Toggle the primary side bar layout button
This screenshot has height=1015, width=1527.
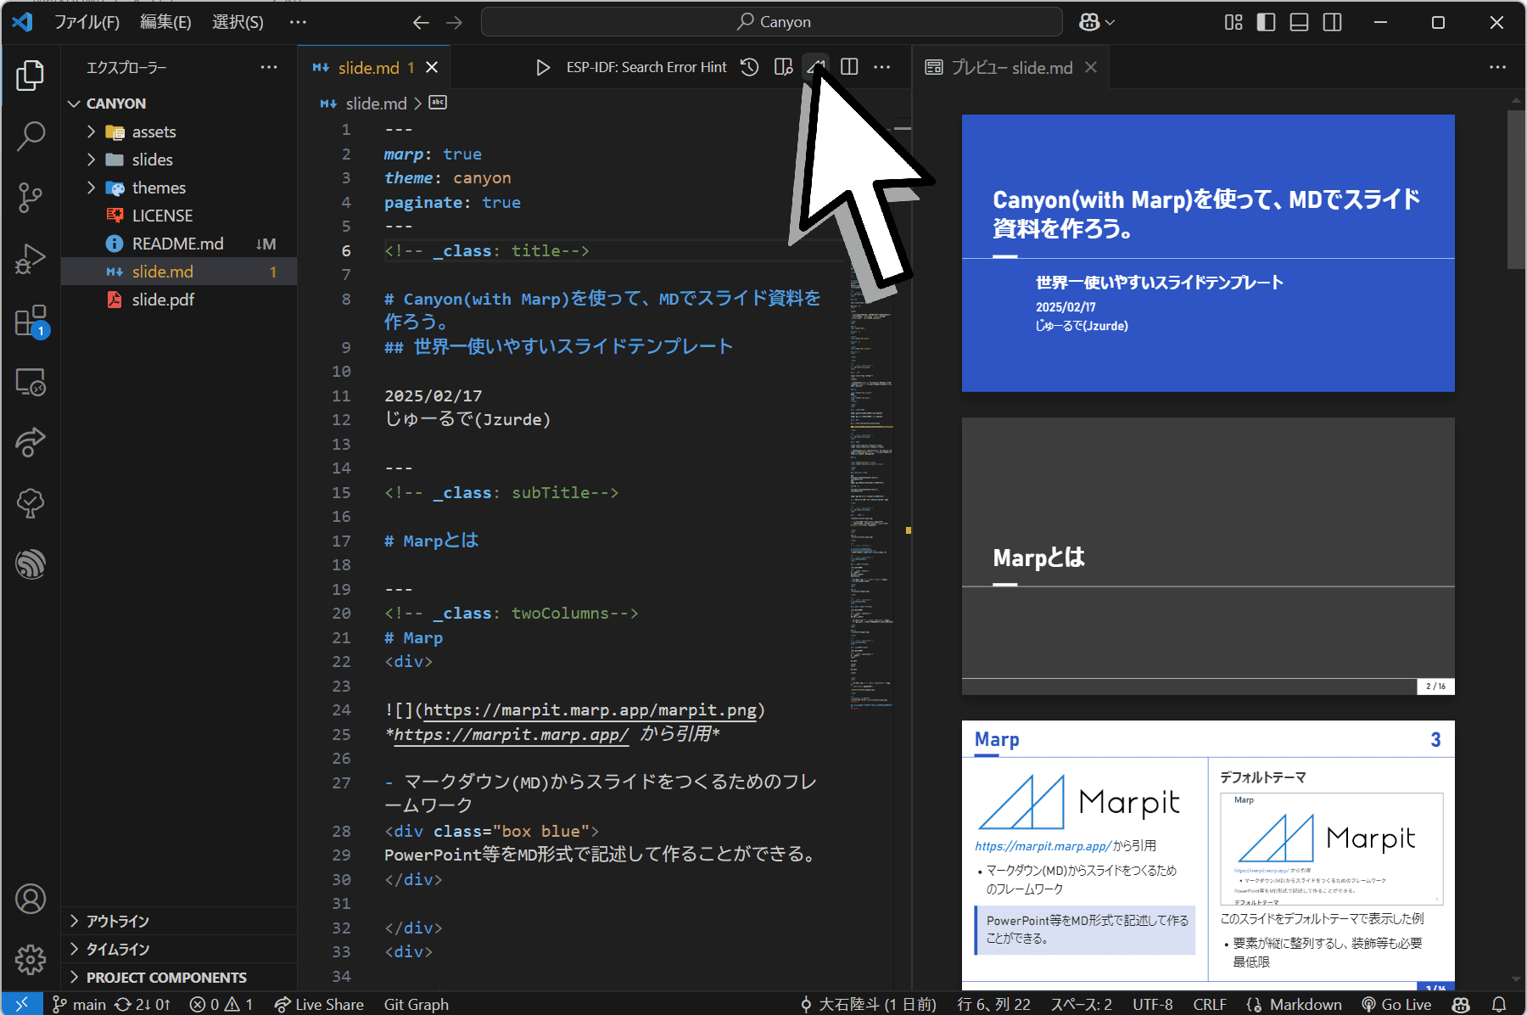tap(1266, 22)
